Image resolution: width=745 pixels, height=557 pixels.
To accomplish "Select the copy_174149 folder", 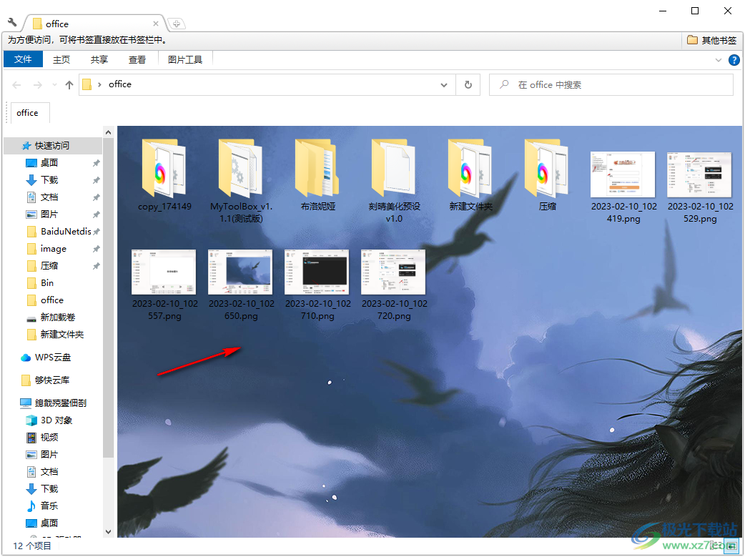I will pos(164,175).
